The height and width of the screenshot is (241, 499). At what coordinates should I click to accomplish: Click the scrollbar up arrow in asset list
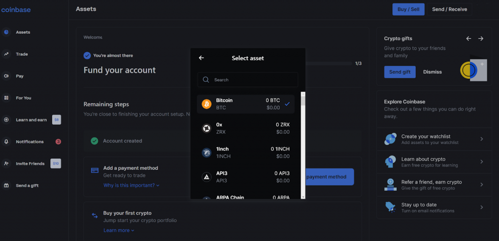[303, 94]
